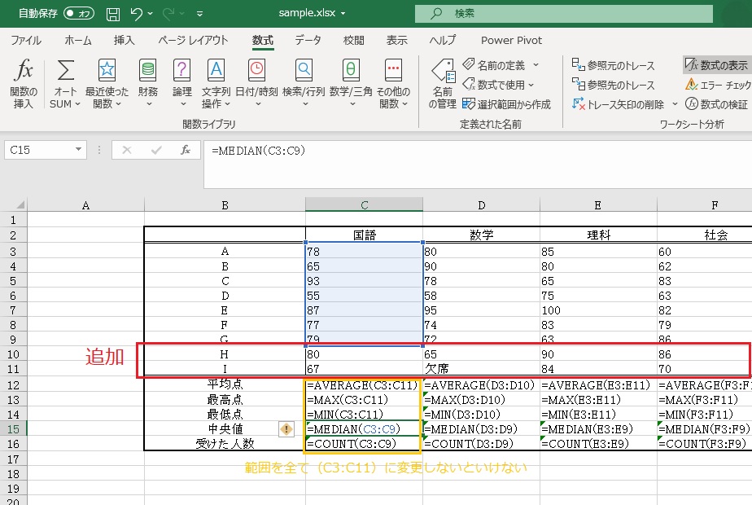Click Trace Precedents (参照元のトレース)

click(x=614, y=65)
